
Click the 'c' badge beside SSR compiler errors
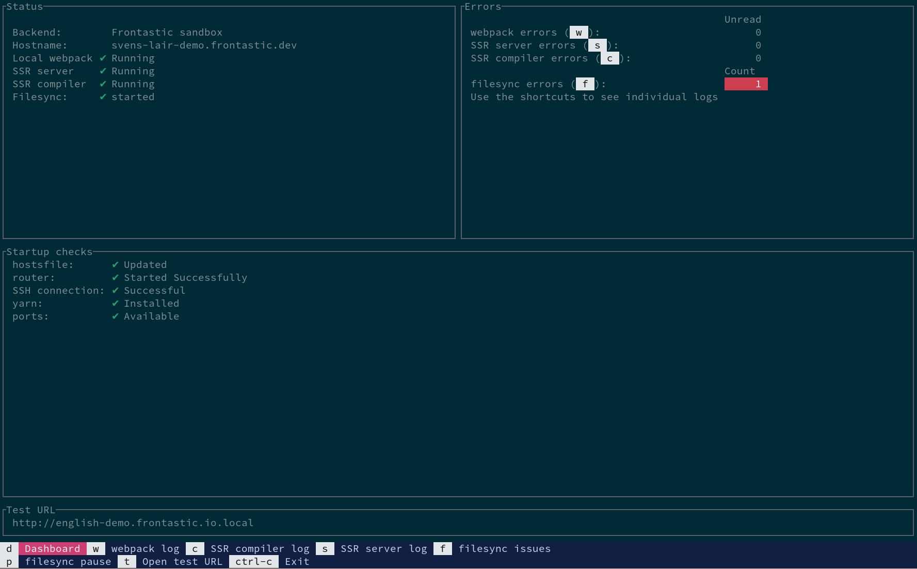610,58
